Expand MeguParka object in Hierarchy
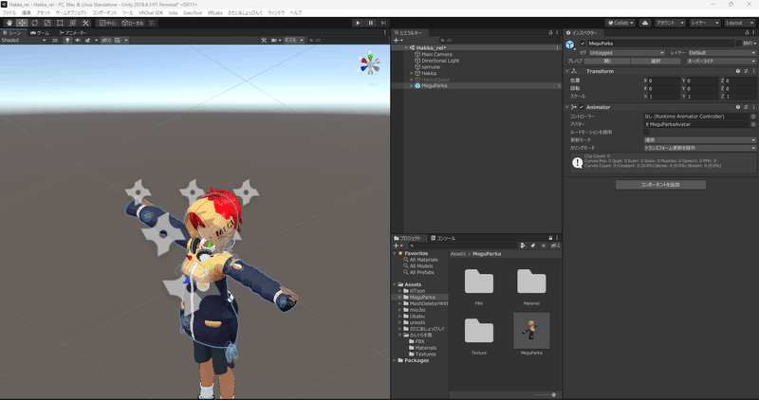The image size is (759, 400). pos(412,85)
